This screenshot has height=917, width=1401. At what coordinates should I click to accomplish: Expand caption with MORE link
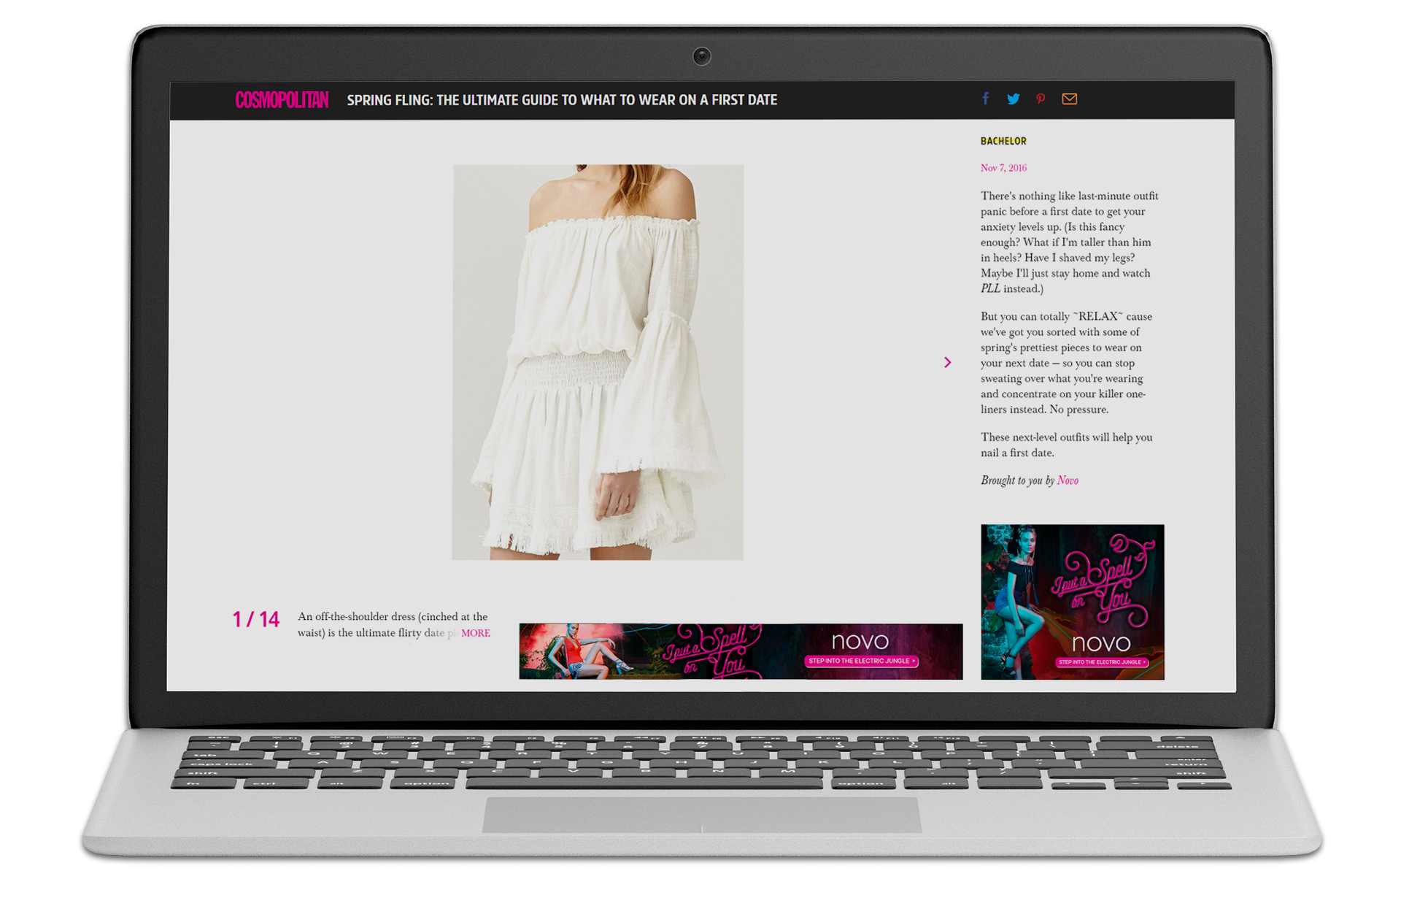point(475,633)
